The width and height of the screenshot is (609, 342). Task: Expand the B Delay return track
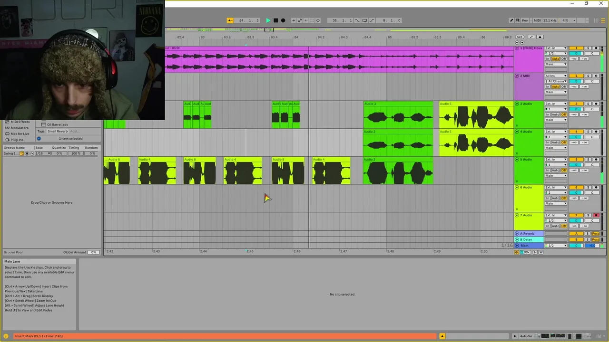coord(517,240)
